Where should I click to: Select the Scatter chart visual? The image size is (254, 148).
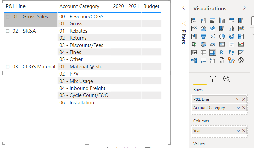click(213, 36)
